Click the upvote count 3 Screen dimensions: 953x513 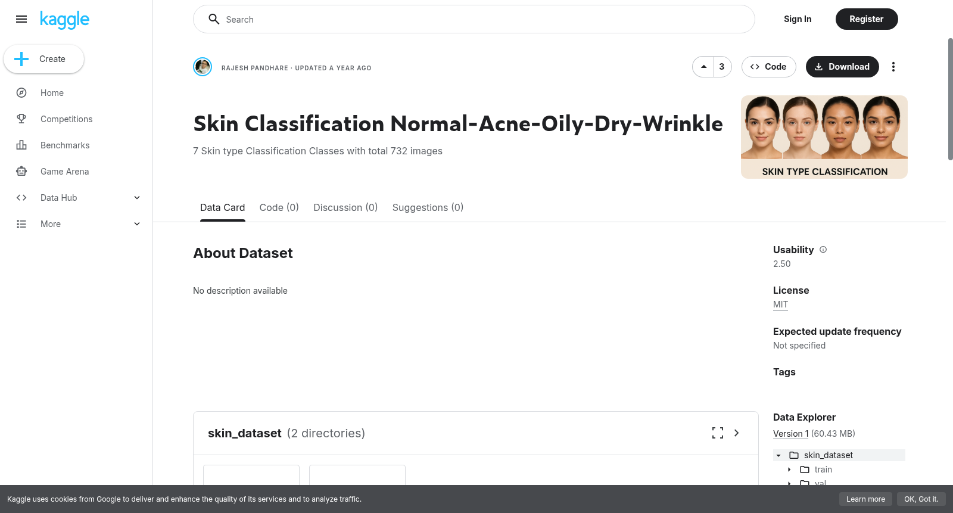(x=722, y=67)
